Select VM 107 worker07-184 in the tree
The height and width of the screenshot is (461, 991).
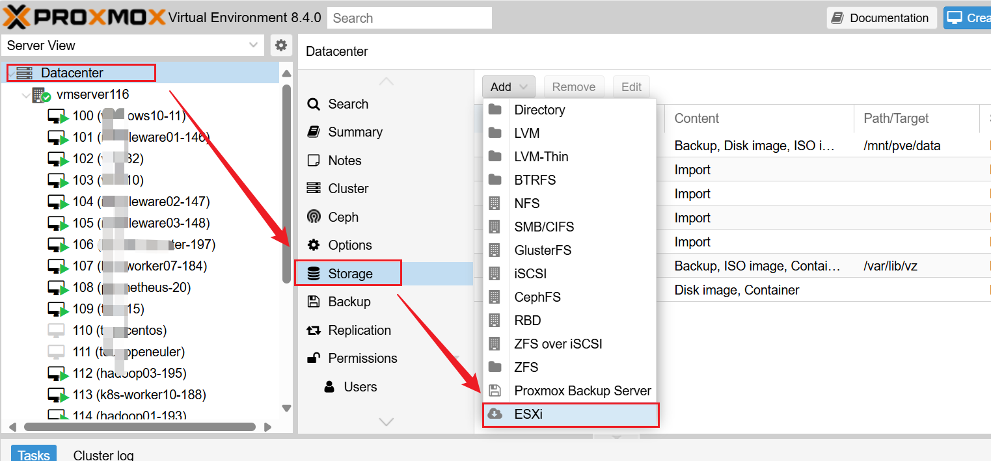140,266
